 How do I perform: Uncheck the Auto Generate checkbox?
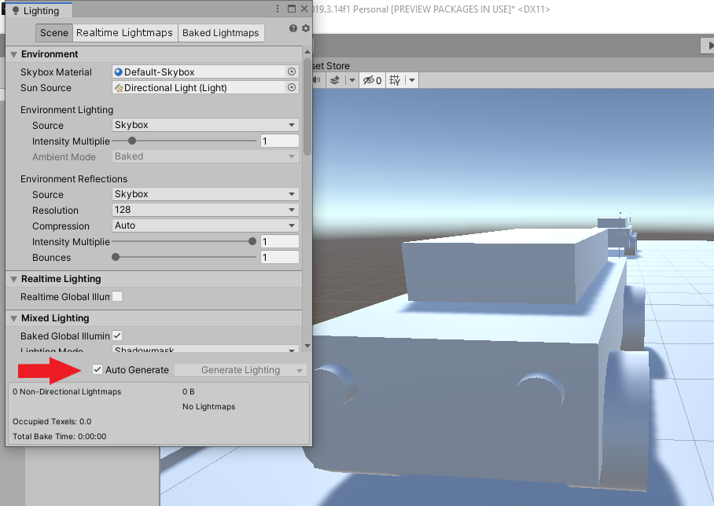(97, 369)
